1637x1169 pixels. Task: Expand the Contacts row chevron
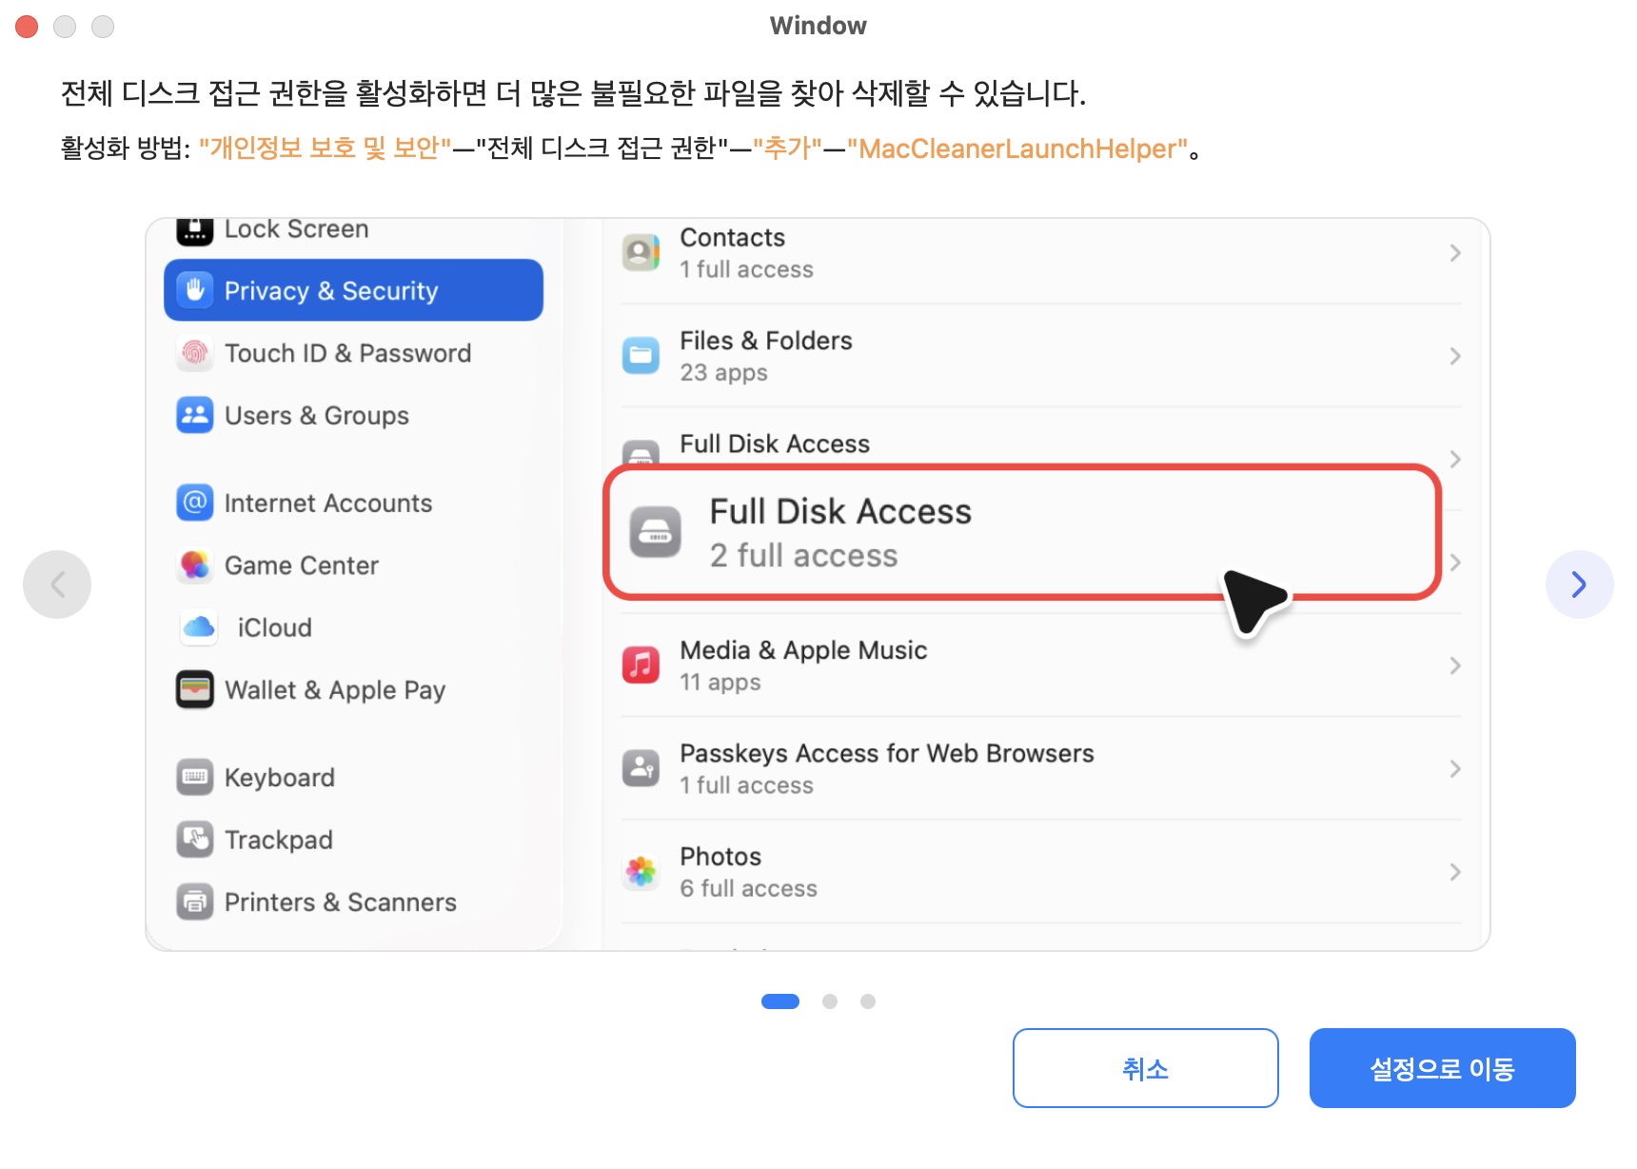point(1454,252)
